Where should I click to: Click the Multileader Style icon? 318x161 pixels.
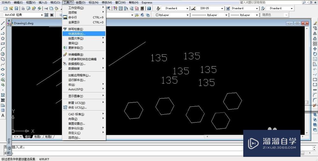pyautogui.click(x=263, y=8)
